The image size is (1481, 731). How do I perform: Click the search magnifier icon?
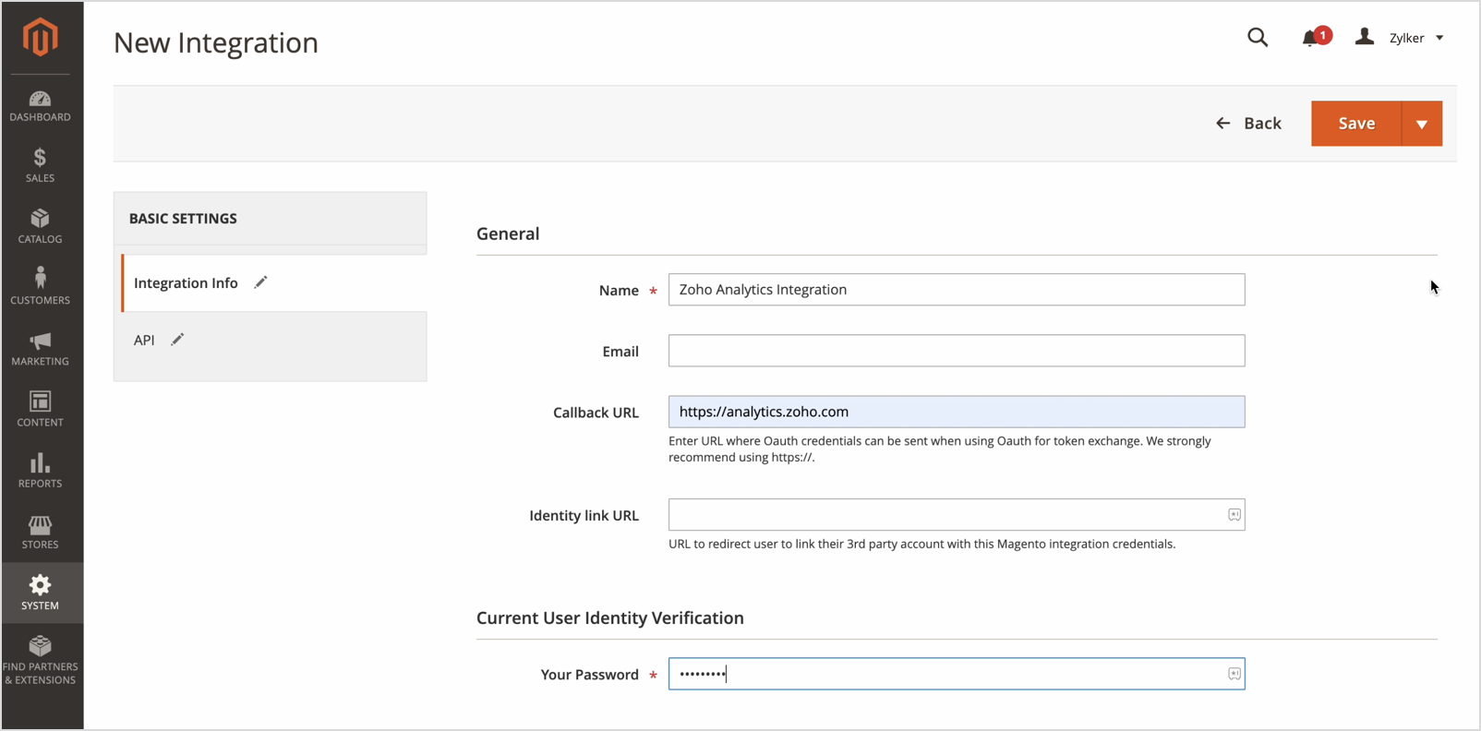[x=1258, y=38]
